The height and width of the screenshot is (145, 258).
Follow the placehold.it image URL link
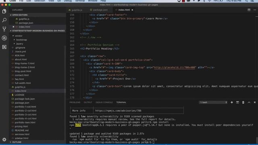(175, 68)
